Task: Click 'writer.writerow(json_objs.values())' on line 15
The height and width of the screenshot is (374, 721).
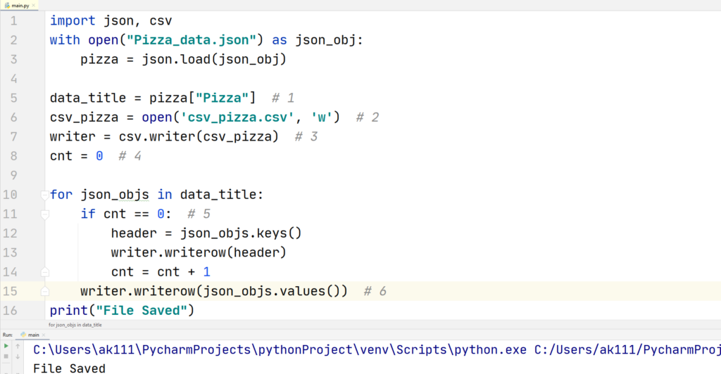Action: [x=214, y=292]
